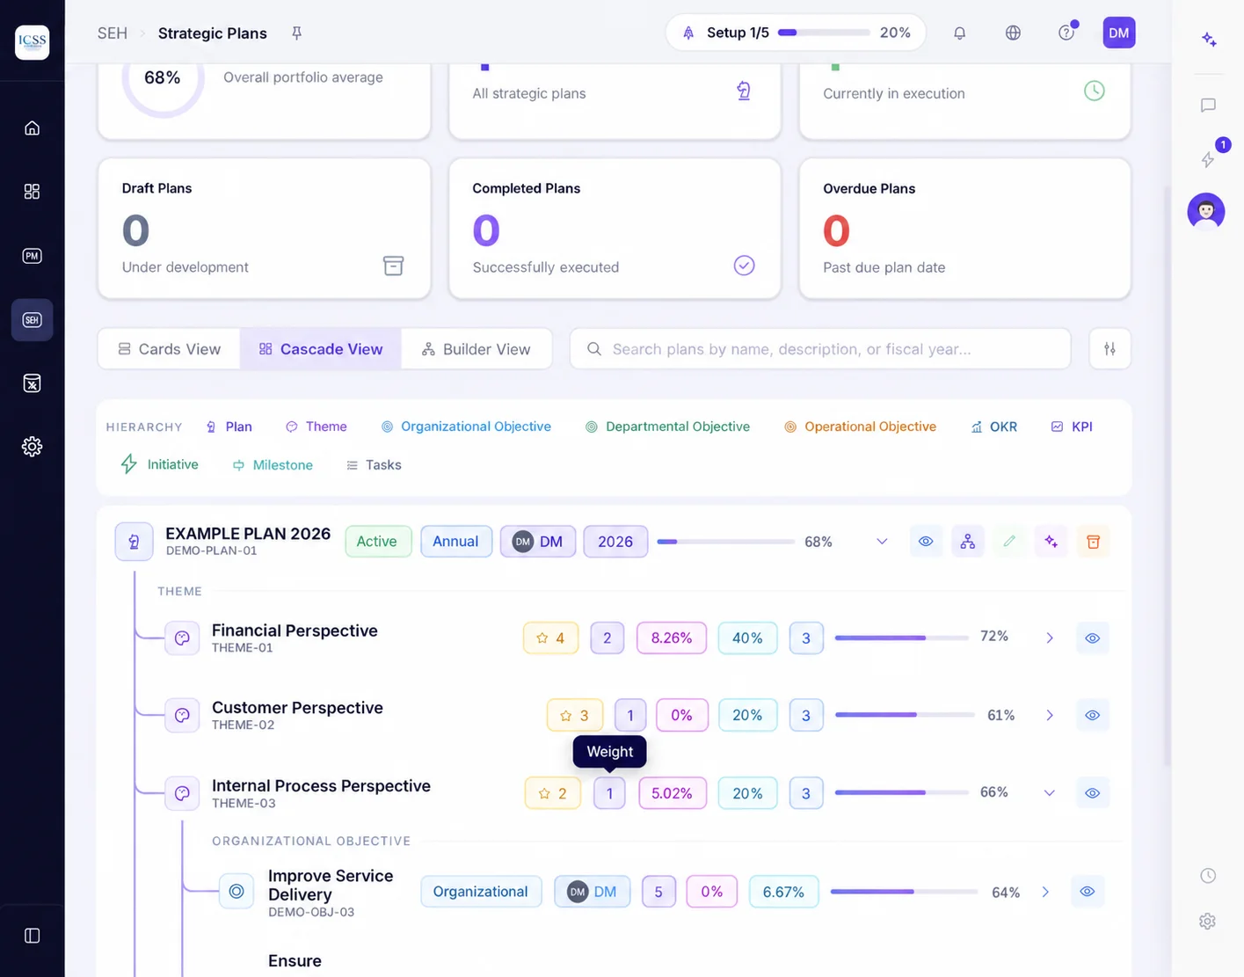Open the home icon in sidebar
The width and height of the screenshot is (1244, 977).
pyautogui.click(x=32, y=128)
